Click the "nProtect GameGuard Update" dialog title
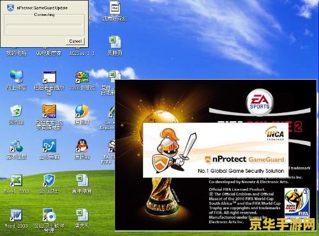Image resolution: width=319 pixels, height=236 pixels. [x=42, y=8]
